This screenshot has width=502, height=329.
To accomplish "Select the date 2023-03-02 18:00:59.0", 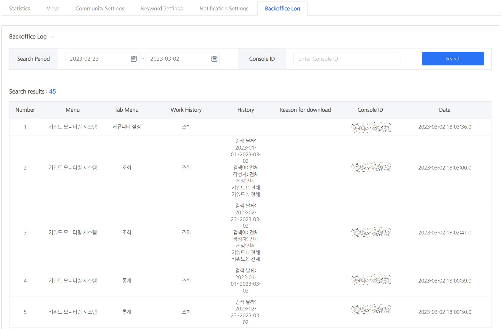I will click(445, 280).
